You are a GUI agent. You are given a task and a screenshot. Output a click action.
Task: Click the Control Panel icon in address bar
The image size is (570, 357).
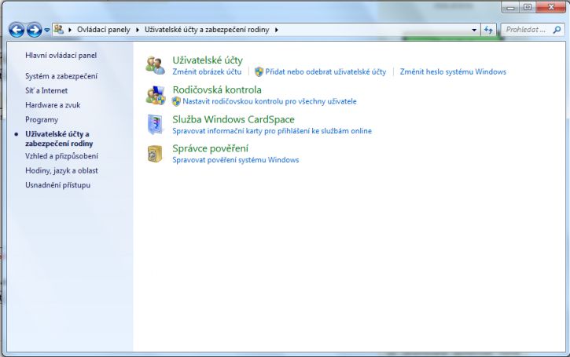tap(58, 29)
